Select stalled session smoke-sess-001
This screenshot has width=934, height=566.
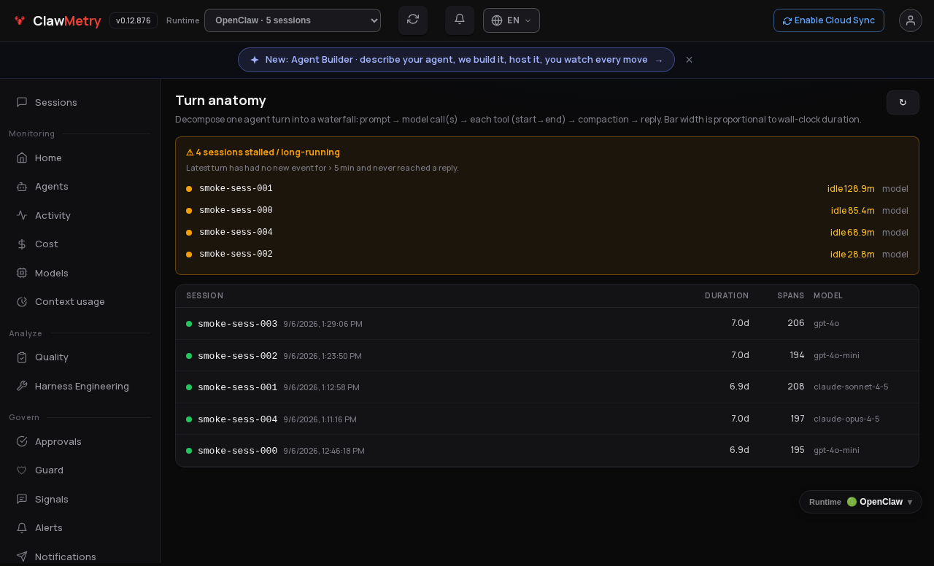point(547,189)
